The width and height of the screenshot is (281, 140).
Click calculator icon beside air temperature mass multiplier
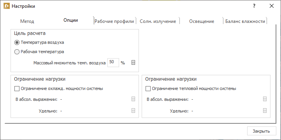[133, 62]
